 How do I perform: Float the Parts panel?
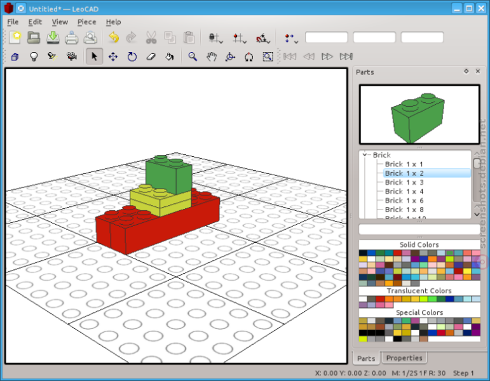click(x=466, y=71)
